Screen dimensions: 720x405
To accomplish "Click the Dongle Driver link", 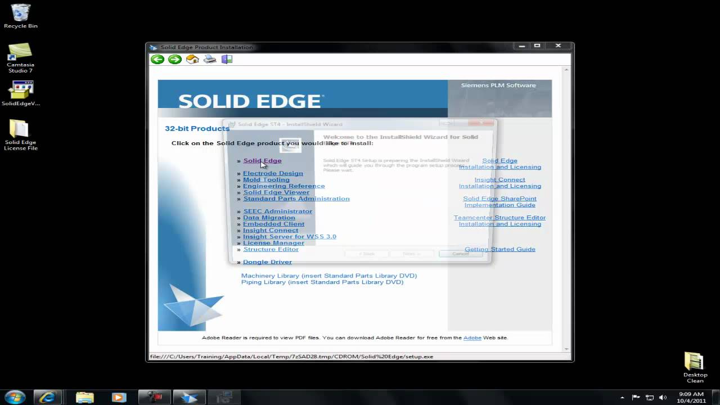I will coord(267,262).
